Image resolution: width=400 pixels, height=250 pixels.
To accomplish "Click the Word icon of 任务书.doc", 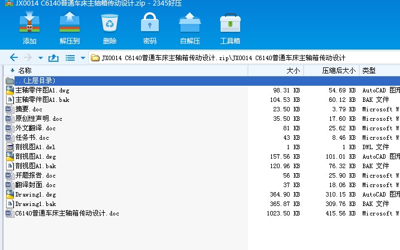I will coord(9,138).
